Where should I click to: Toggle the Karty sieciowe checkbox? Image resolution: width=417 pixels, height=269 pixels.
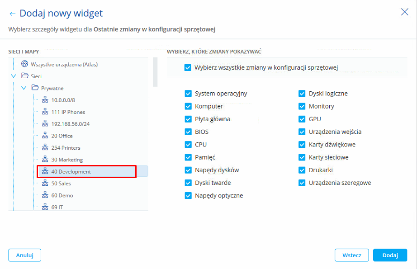click(302, 157)
